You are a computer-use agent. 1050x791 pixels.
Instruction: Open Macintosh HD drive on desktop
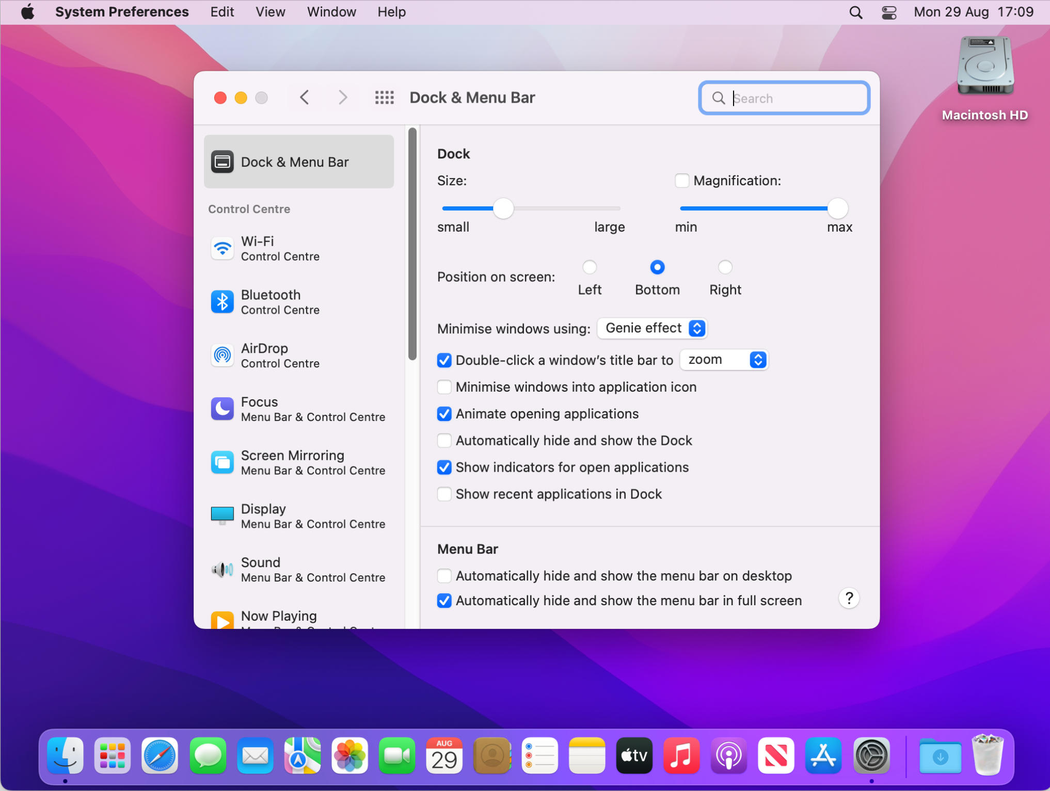coord(985,66)
